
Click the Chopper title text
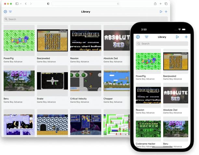[x=108, y=99]
